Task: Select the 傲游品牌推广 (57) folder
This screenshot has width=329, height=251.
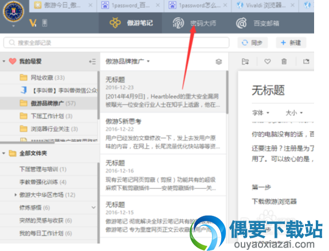Action: 49,103
